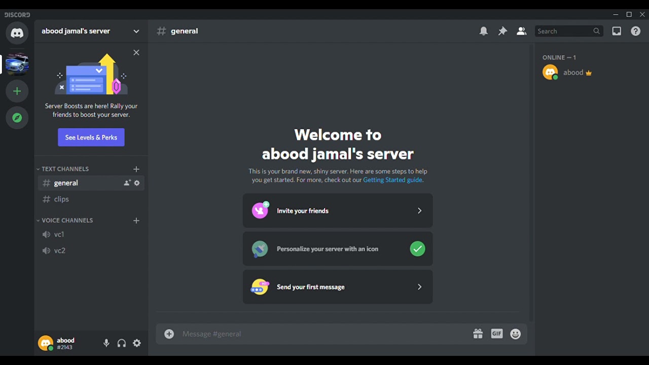Click See Levels & Perks button
Image resolution: width=649 pixels, height=365 pixels.
91,138
